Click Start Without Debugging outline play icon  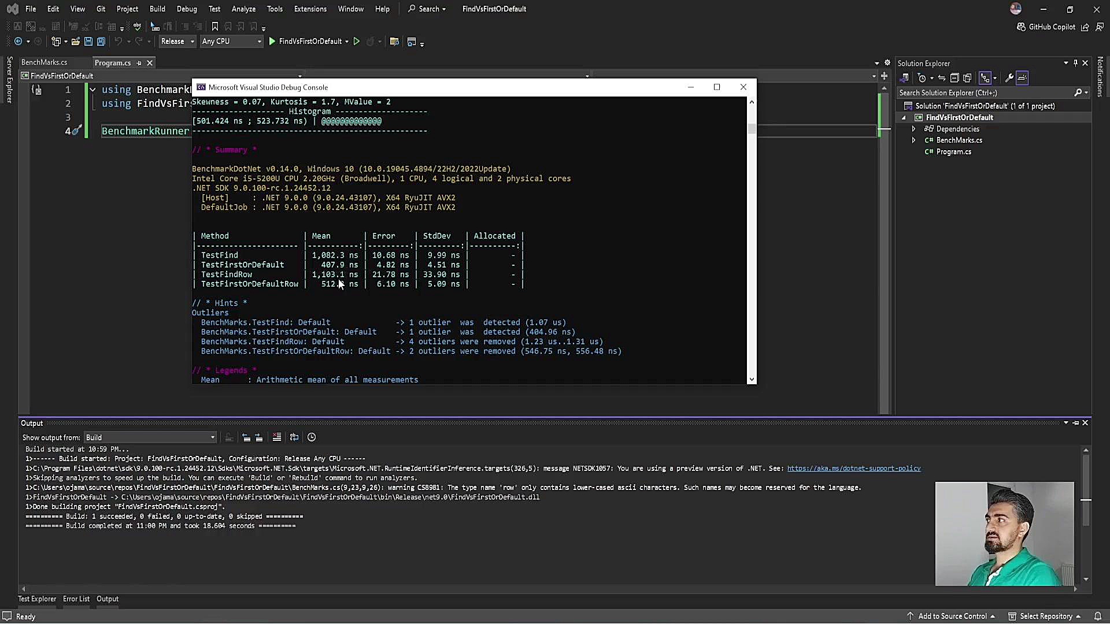click(357, 42)
